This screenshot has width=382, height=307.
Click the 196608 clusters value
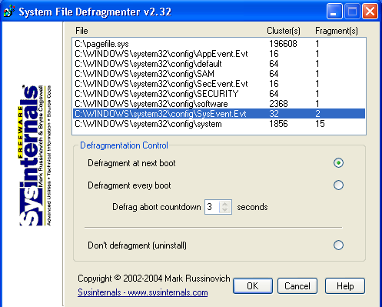click(x=283, y=44)
